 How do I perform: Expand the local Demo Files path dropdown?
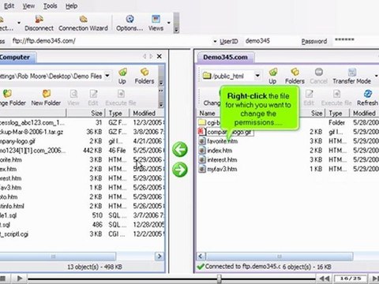pyautogui.click(x=107, y=76)
